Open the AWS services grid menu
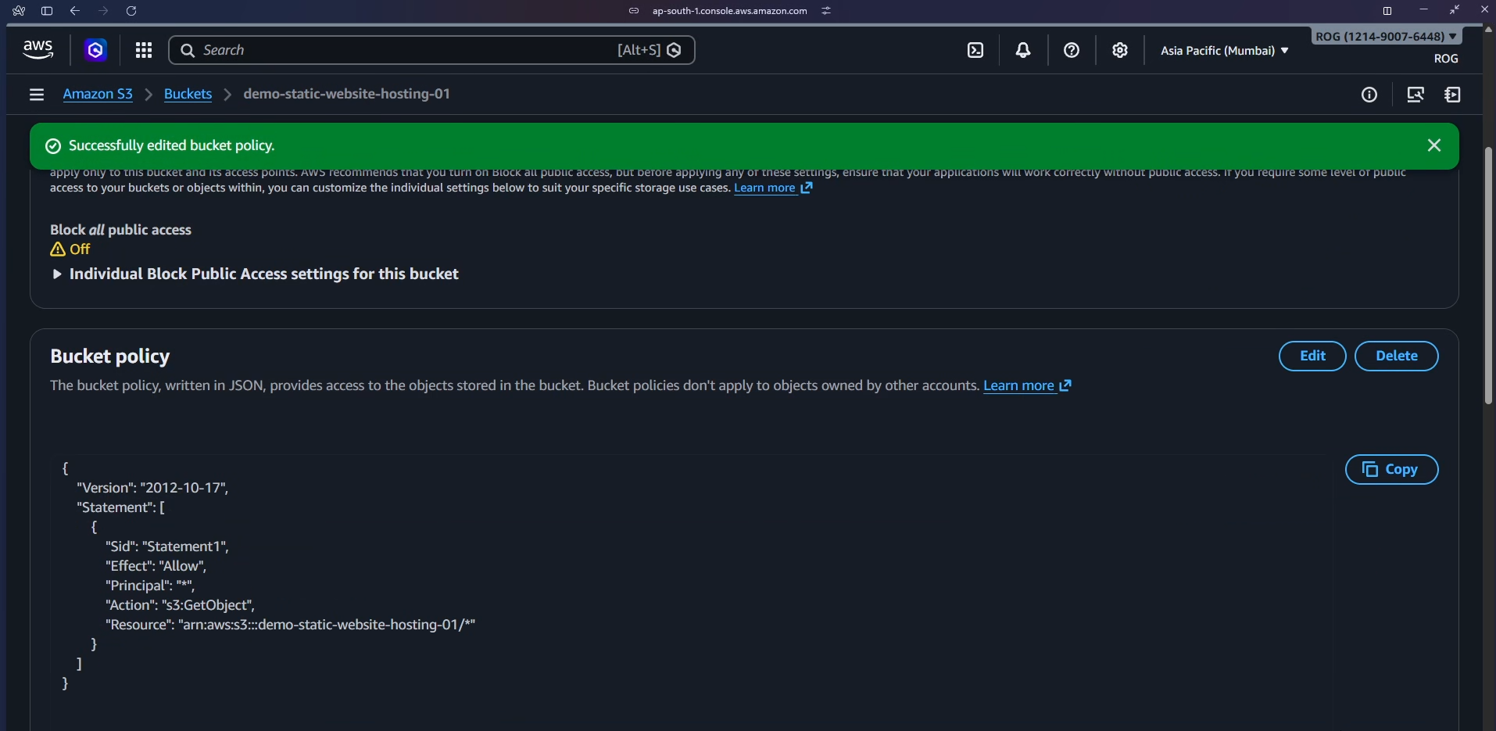 pos(144,51)
